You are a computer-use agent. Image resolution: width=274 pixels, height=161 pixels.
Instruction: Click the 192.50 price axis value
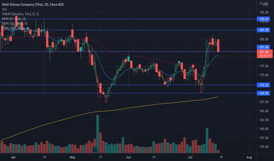coord(264,12)
